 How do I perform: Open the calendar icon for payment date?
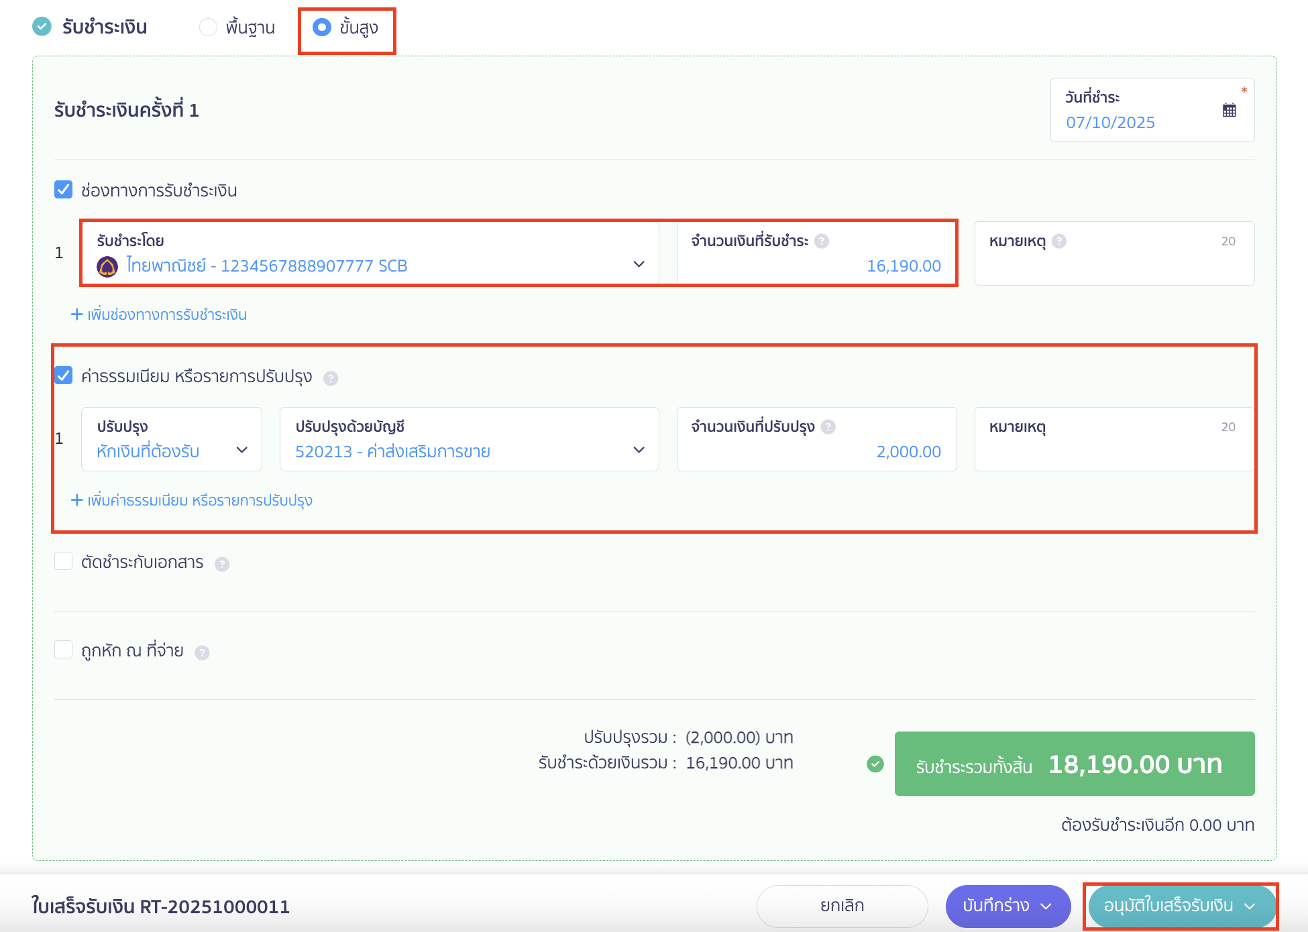1229,111
